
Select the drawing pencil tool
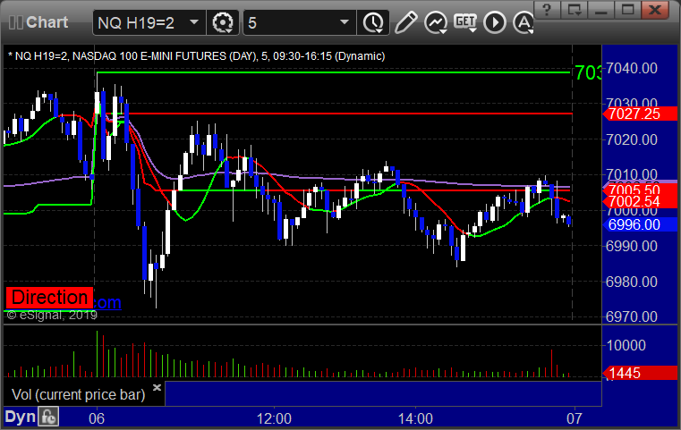point(405,22)
